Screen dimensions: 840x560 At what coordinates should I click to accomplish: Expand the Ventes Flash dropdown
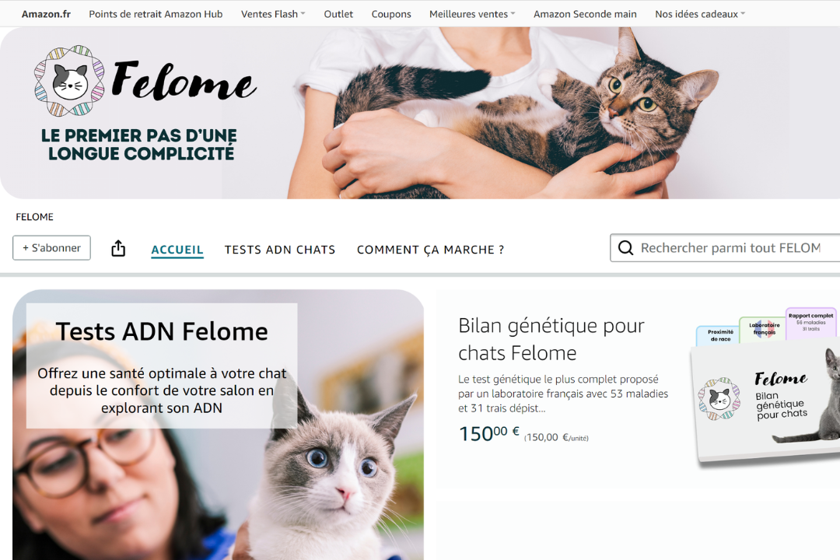coord(273,14)
